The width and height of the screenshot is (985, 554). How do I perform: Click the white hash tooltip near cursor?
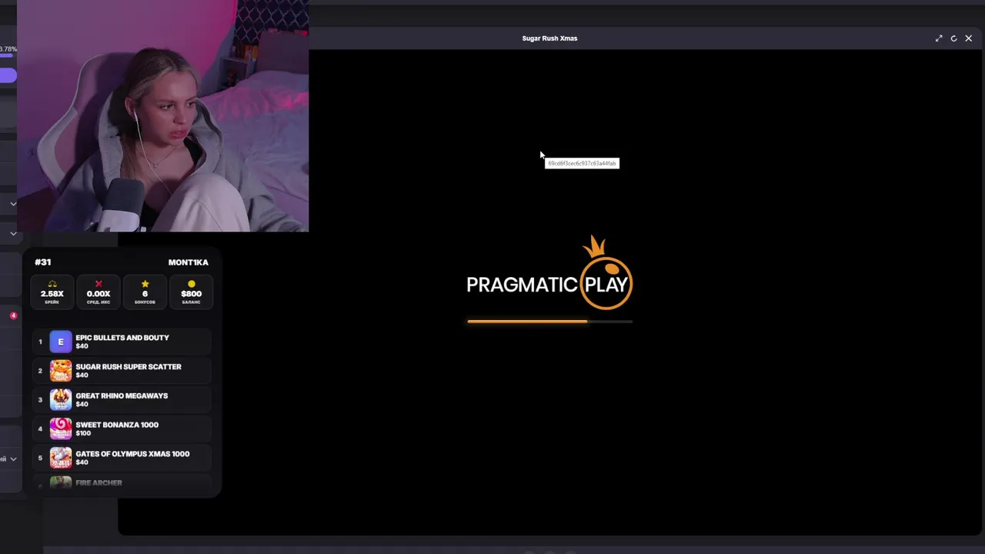(x=582, y=163)
